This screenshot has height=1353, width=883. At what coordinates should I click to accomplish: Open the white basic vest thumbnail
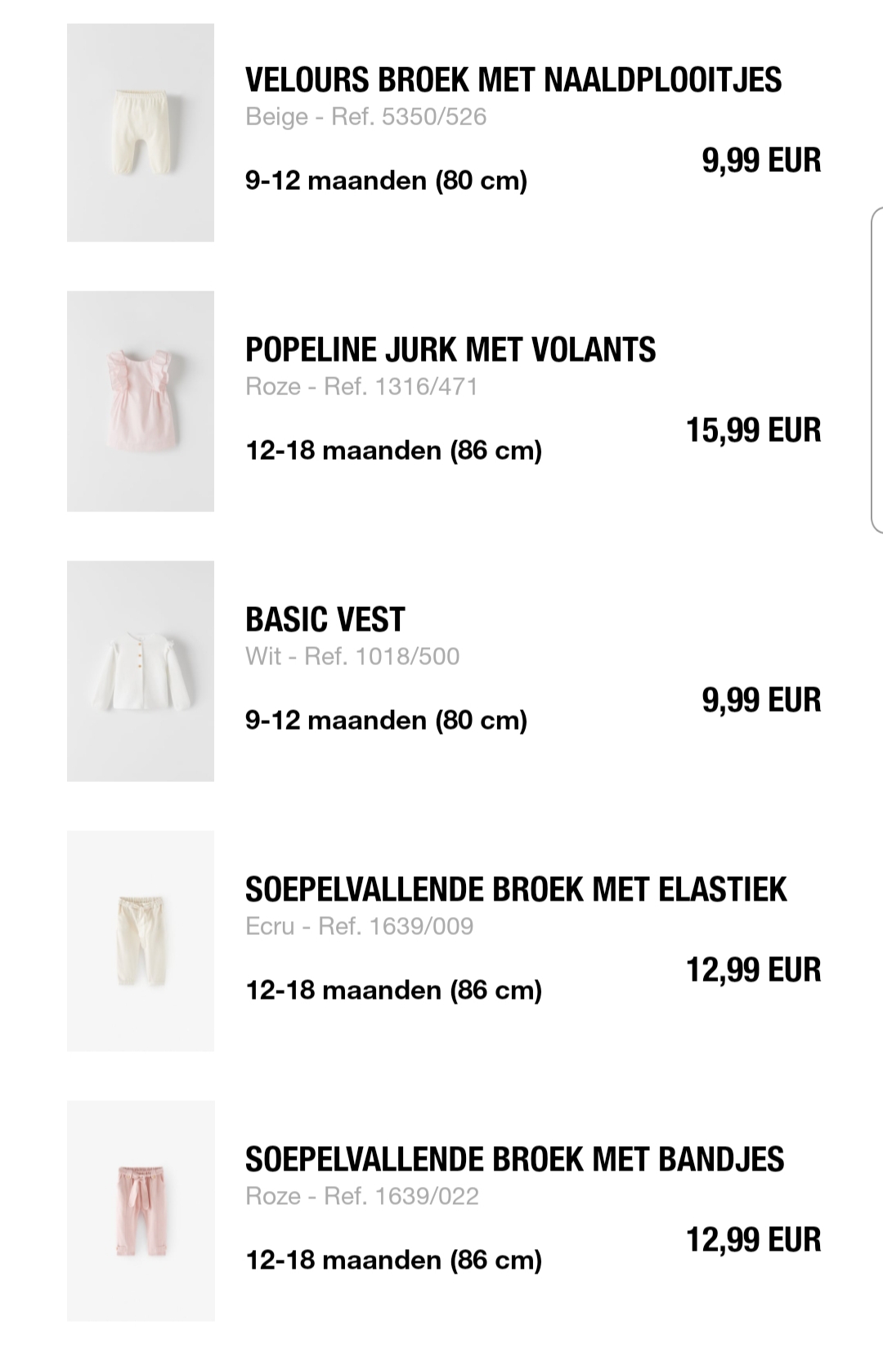point(141,671)
